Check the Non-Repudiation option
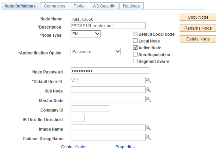This screenshot has width=219, height=150. (x=135, y=55)
